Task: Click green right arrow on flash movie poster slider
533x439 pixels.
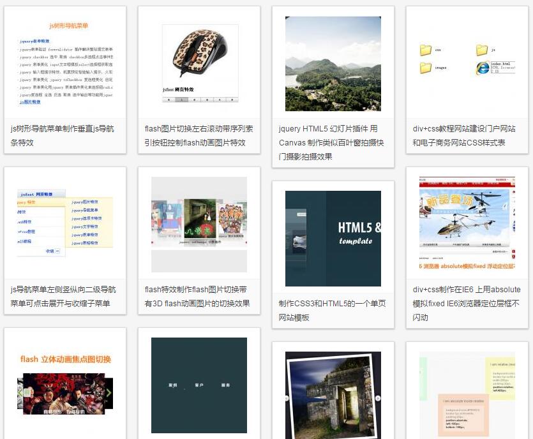Action: point(109,393)
